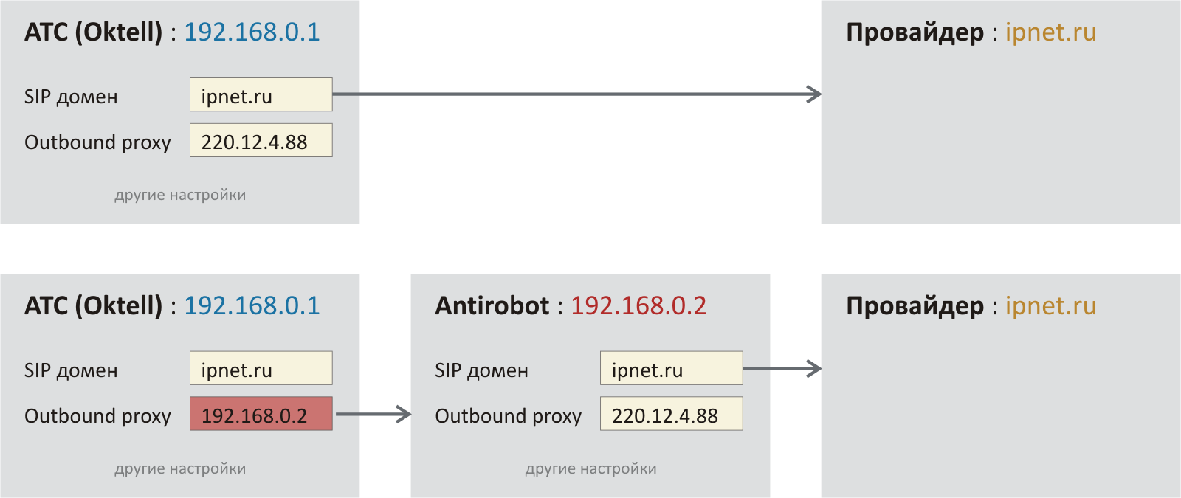Click the Antirobot heading
The image size is (1181, 498).
[x=492, y=306]
